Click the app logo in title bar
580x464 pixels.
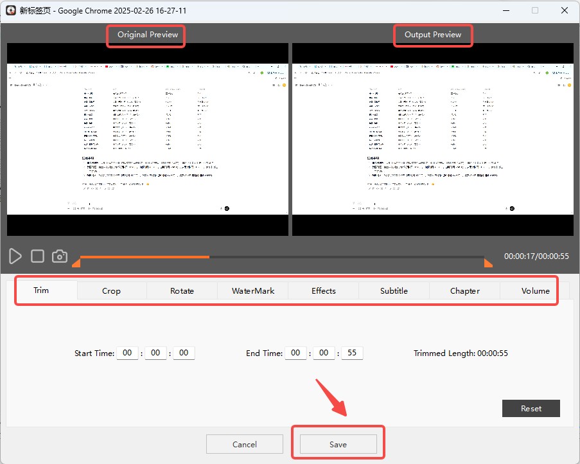point(10,11)
